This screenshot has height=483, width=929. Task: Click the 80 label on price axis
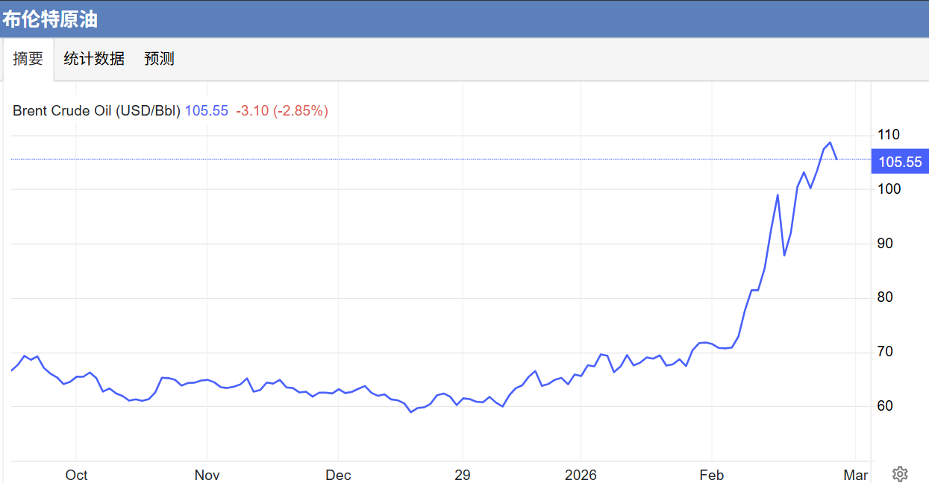[x=885, y=297]
